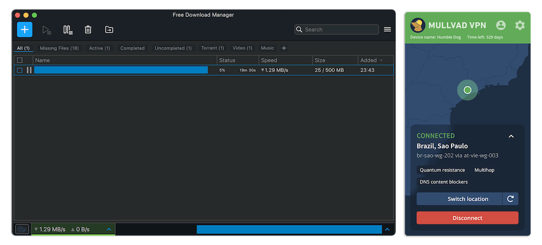Open hamburger main menu
542x245 pixels.
click(388, 30)
